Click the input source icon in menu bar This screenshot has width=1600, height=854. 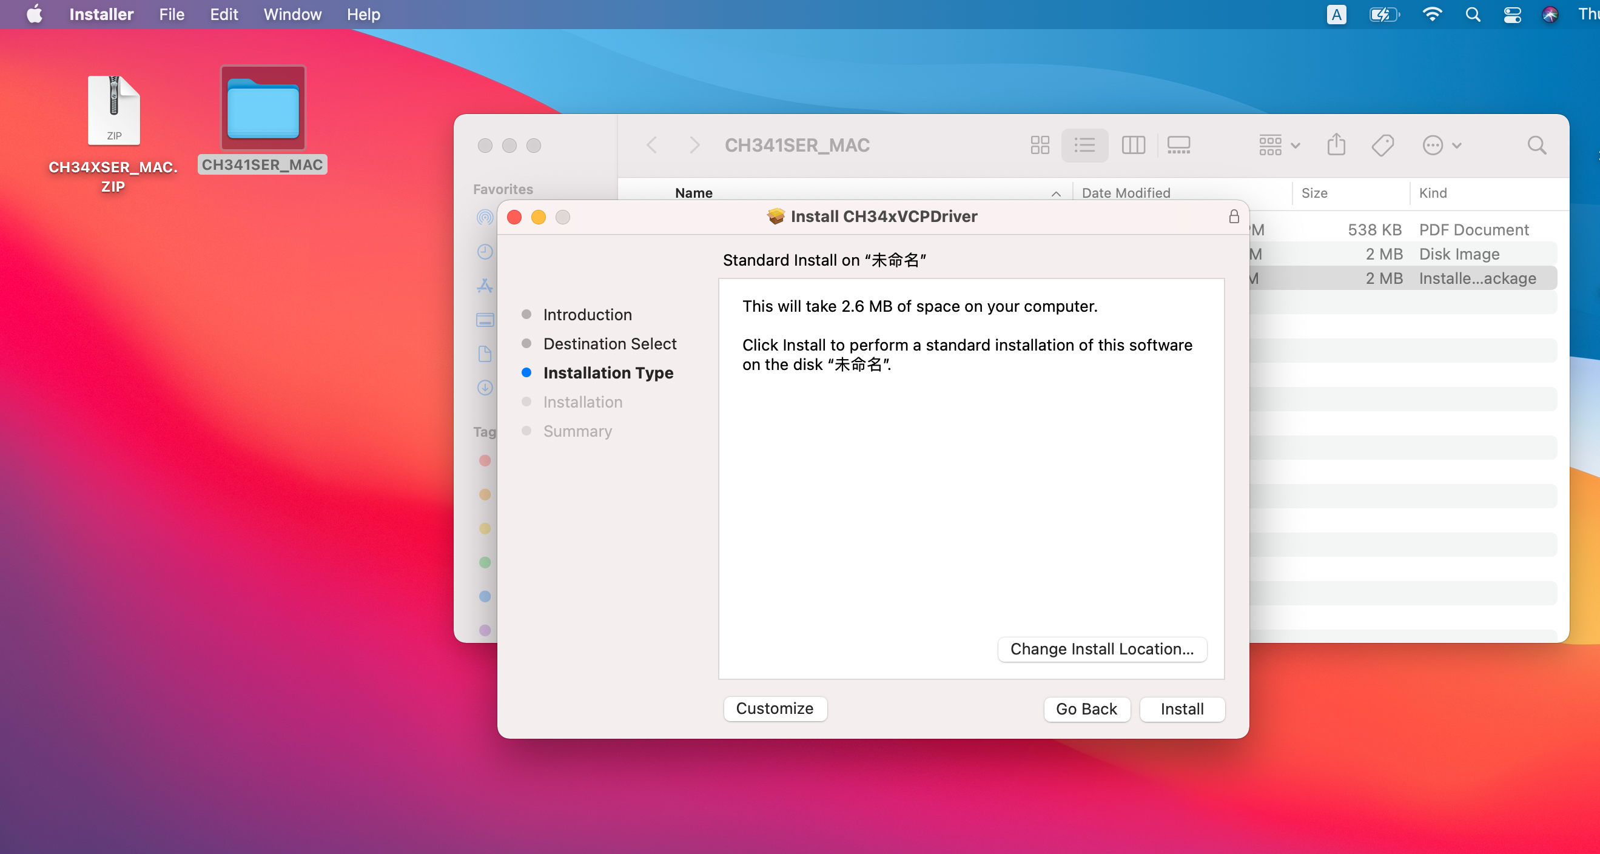coord(1336,14)
